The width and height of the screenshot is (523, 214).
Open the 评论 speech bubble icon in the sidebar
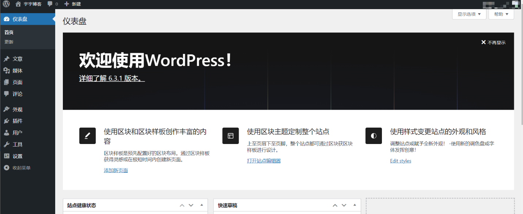coord(7,94)
